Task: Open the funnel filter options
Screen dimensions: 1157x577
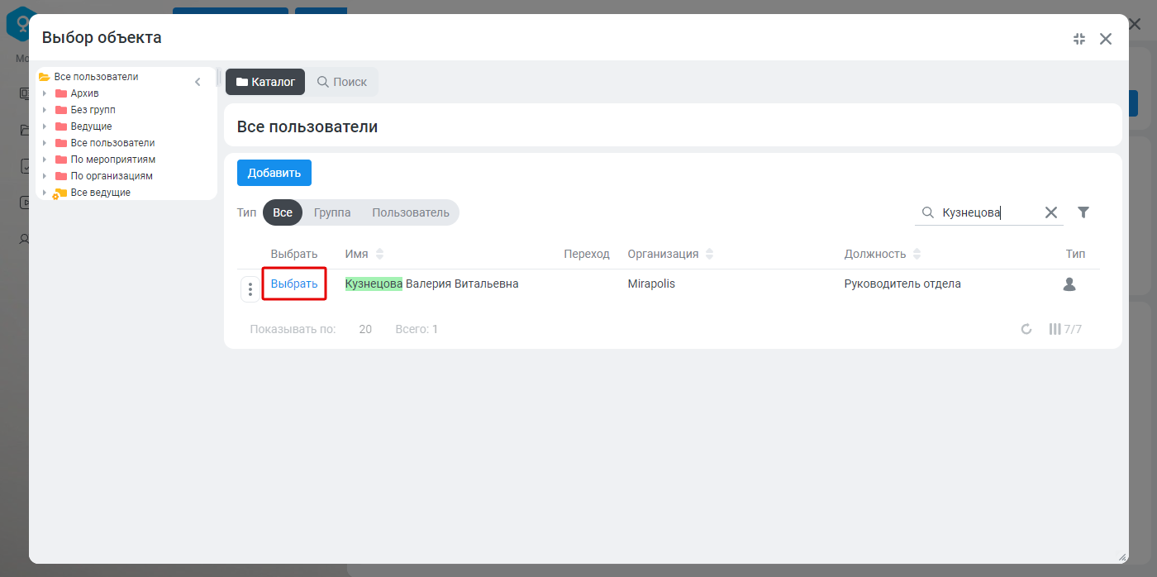Action: [x=1083, y=212]
